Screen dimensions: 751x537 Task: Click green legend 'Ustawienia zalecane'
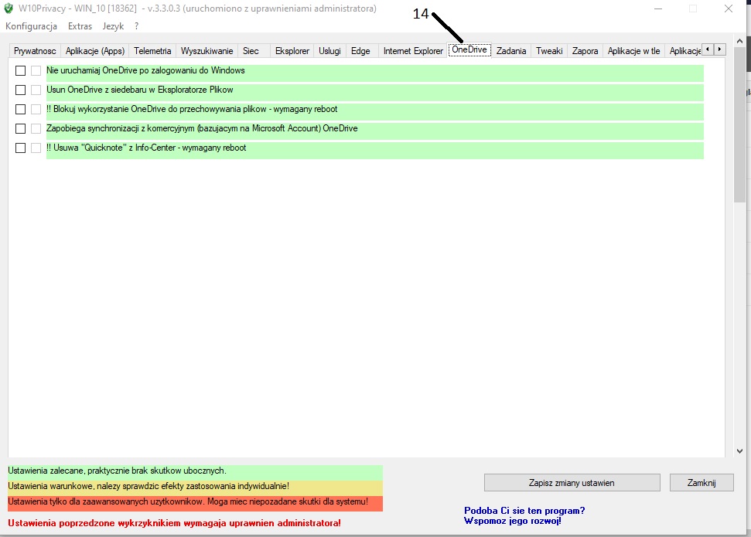(195, 471)
